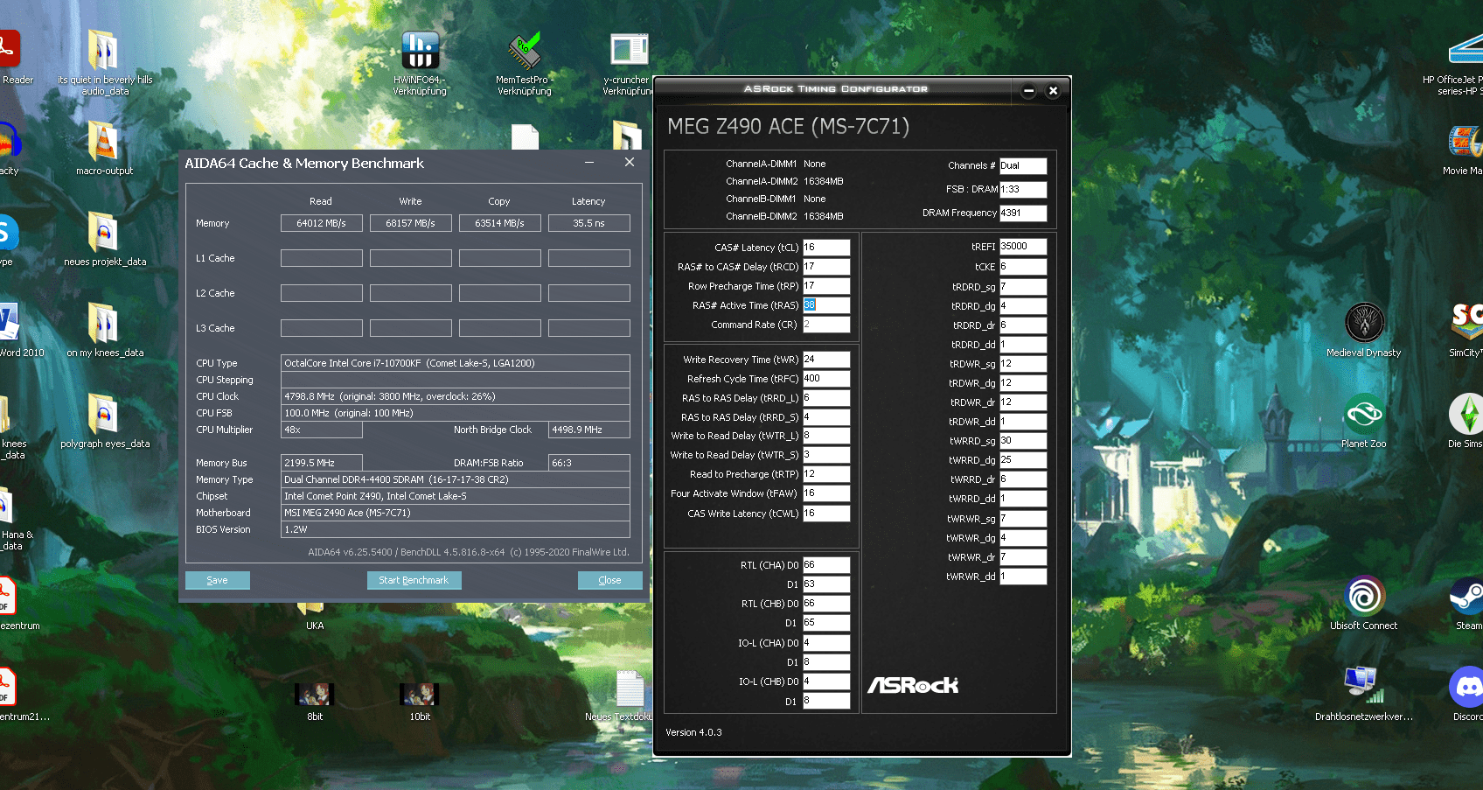Click the RTL (CHA) D0 value field

coord(826,565)
